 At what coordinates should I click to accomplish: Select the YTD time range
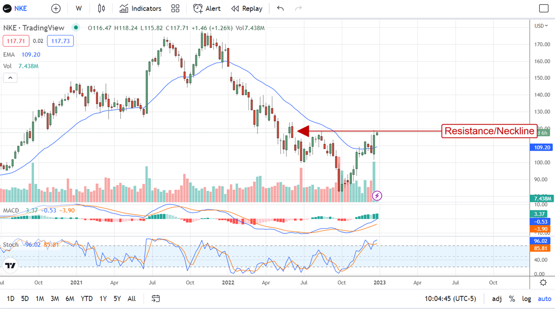point(86,298)
